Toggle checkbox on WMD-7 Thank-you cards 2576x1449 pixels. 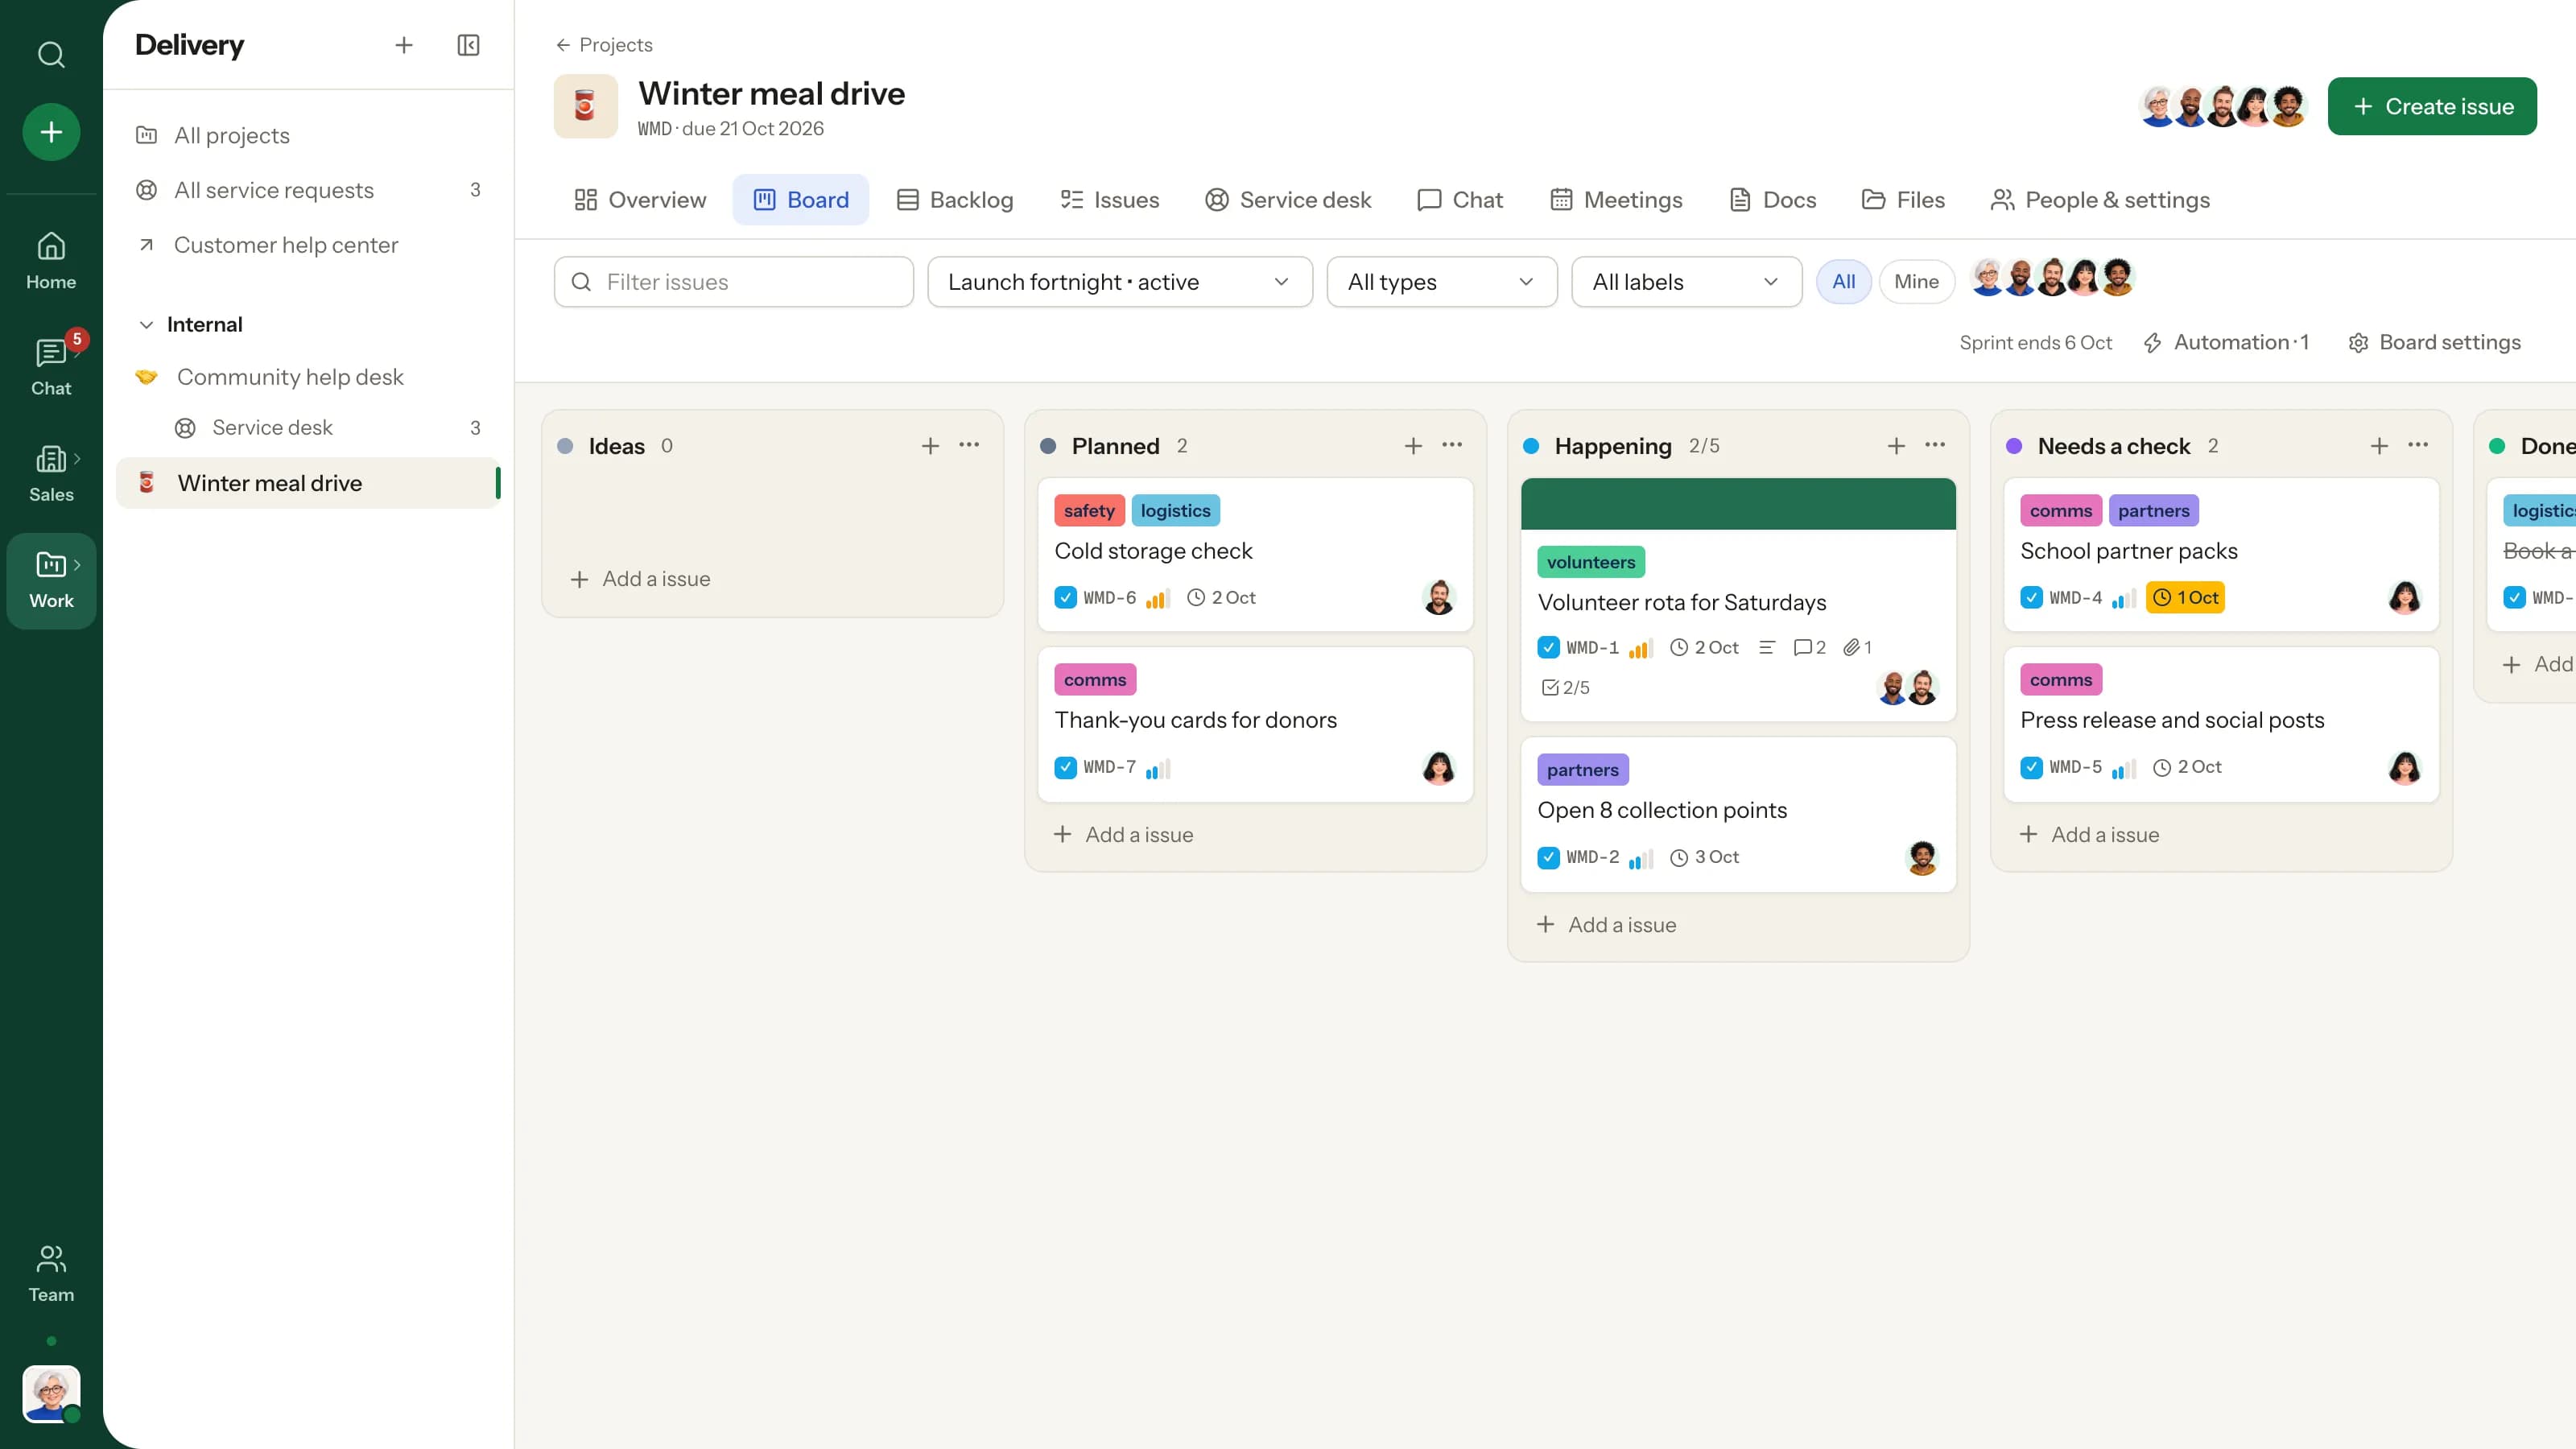point(1065,767)
